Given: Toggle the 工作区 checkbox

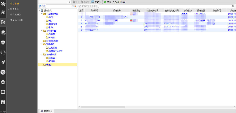Looking at the screenshot, I should pos(89,6).
